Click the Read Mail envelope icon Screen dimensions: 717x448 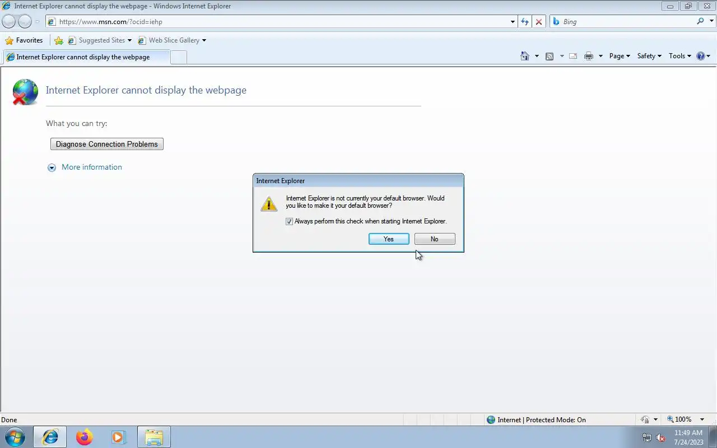click(x=573, y=56)
